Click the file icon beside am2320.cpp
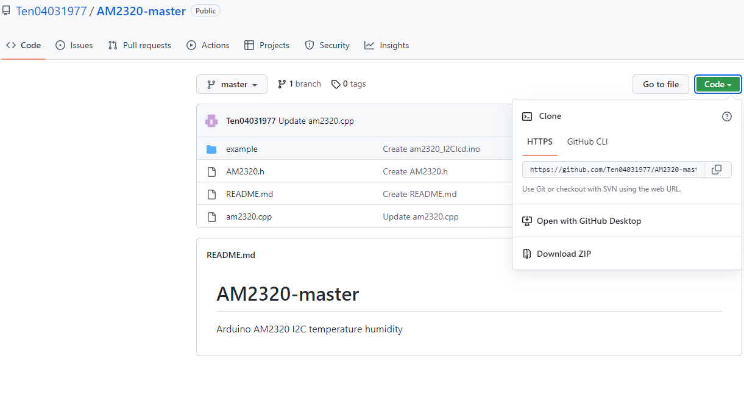This screenshot has height=408, width=744. (211, 217)
